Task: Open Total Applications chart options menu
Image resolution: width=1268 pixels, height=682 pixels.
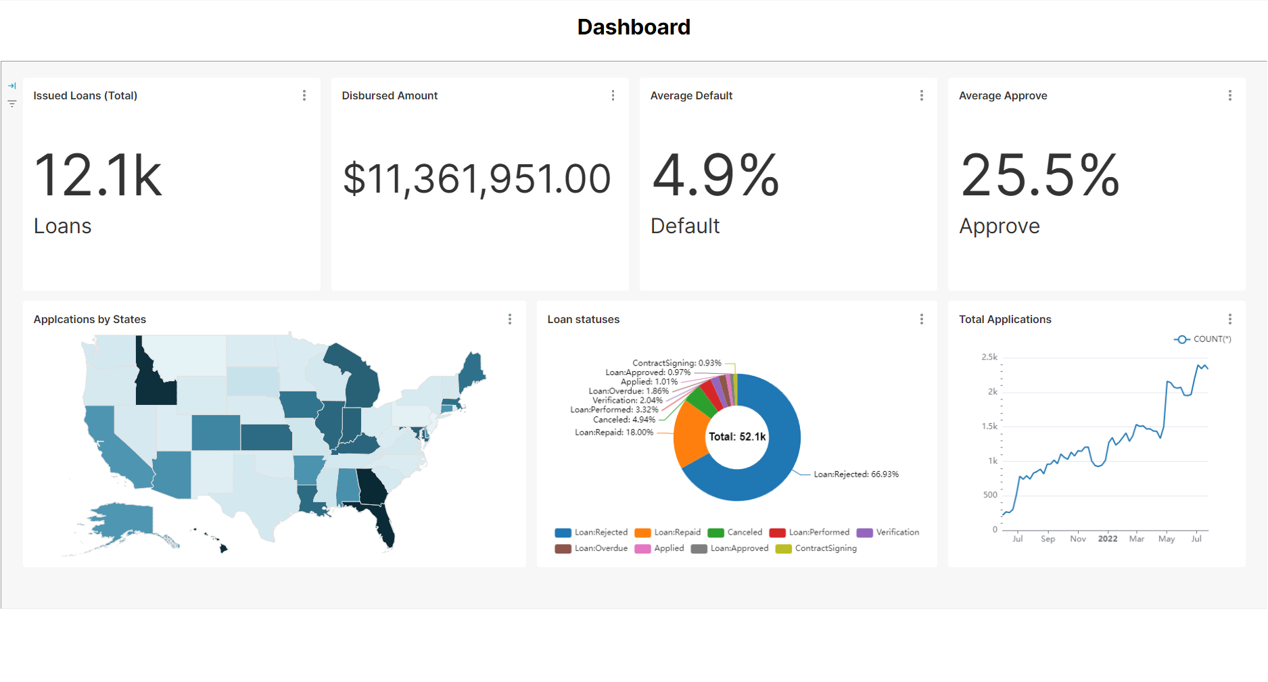Action: pos(1229,319)
